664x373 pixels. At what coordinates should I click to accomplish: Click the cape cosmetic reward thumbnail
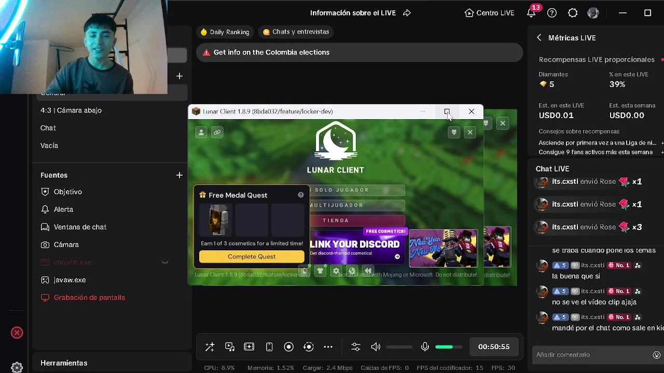[217, 220]
